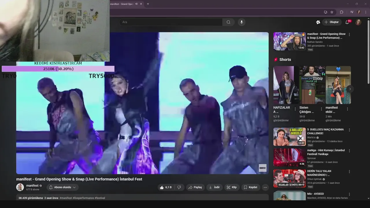Close the manifest Grand Opening browser tab
This screenshot has width=370, height=208.
[141, 4]
